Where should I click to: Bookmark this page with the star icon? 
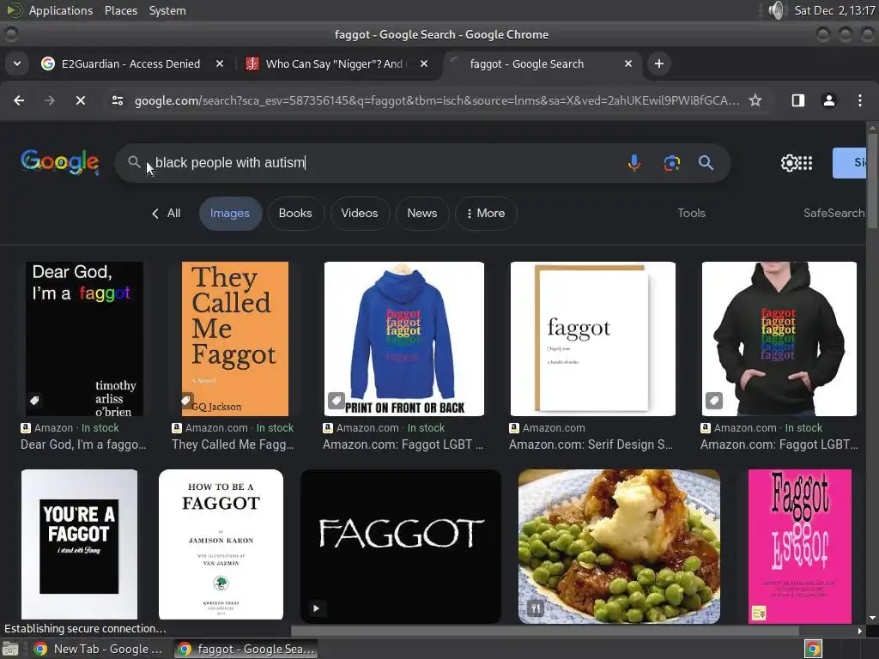755,100
